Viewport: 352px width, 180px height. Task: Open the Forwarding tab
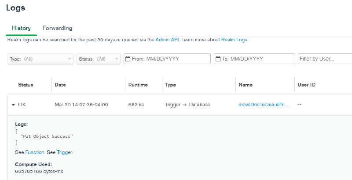58,28
